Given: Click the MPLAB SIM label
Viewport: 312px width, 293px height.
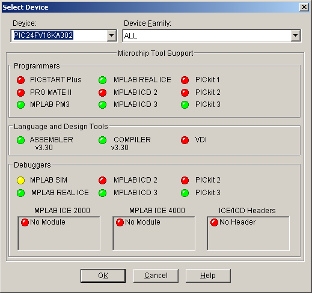Looking at the screenshot, I should [x=49, y=180].
